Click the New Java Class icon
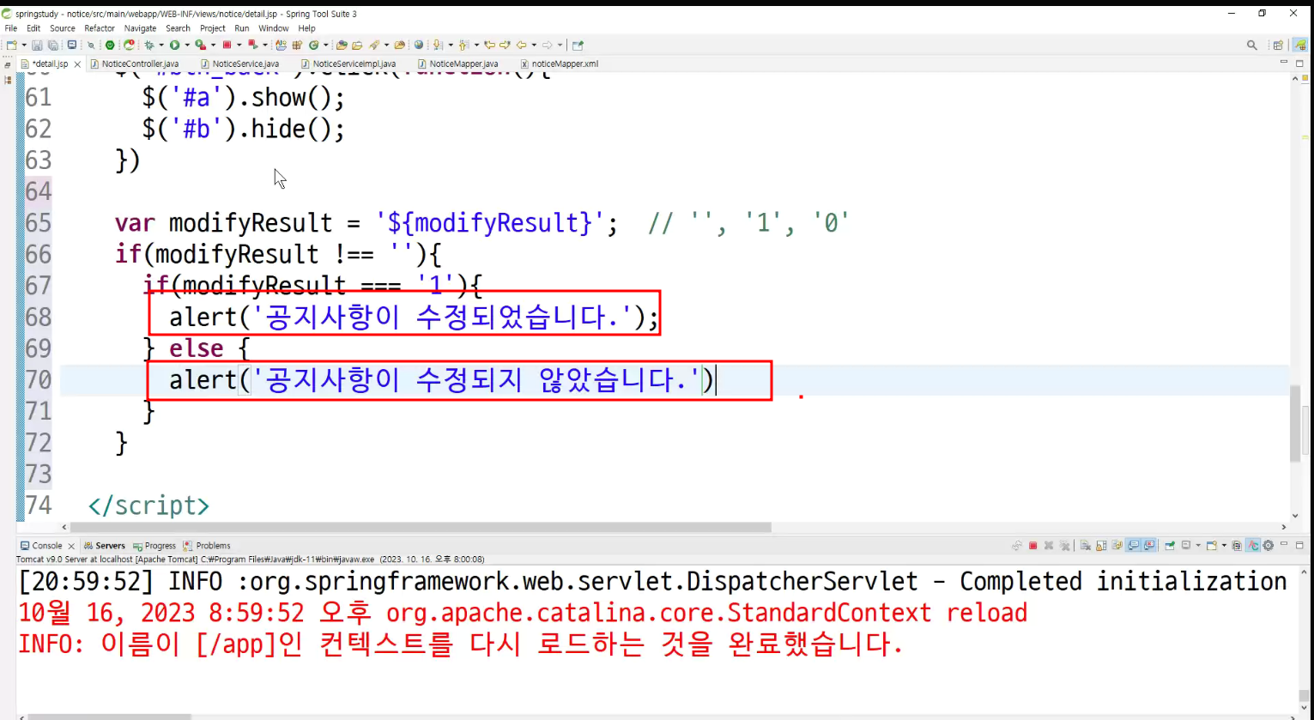 (x=314, y=45)
